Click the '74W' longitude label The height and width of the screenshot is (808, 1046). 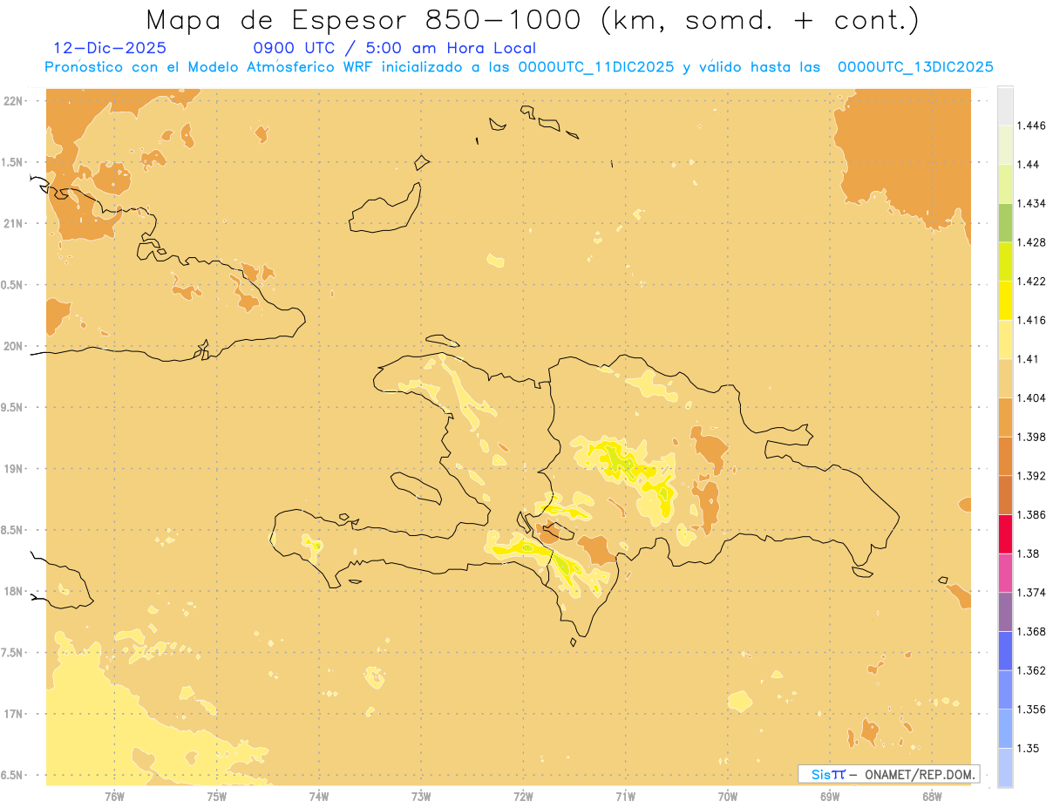pyautogui.click(x=319, y=797)
